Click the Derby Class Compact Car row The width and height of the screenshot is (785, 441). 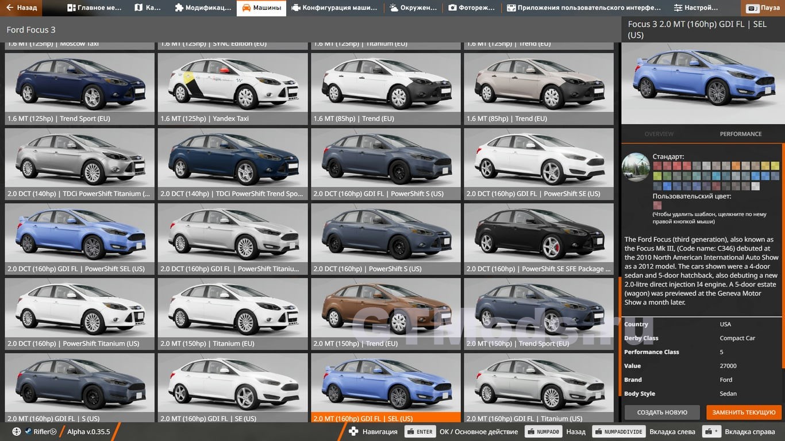click(x=702, y=338)
